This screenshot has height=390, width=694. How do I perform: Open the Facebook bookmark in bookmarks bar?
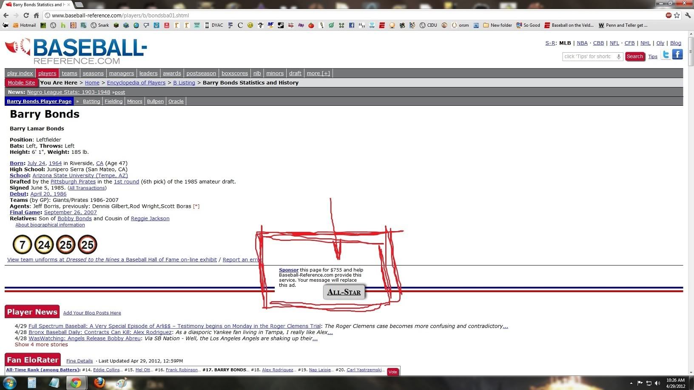point(352,25)
